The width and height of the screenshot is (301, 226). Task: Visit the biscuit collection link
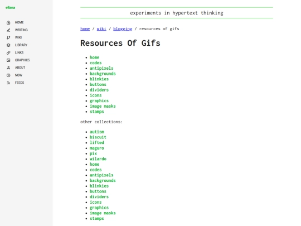[98, 137]
